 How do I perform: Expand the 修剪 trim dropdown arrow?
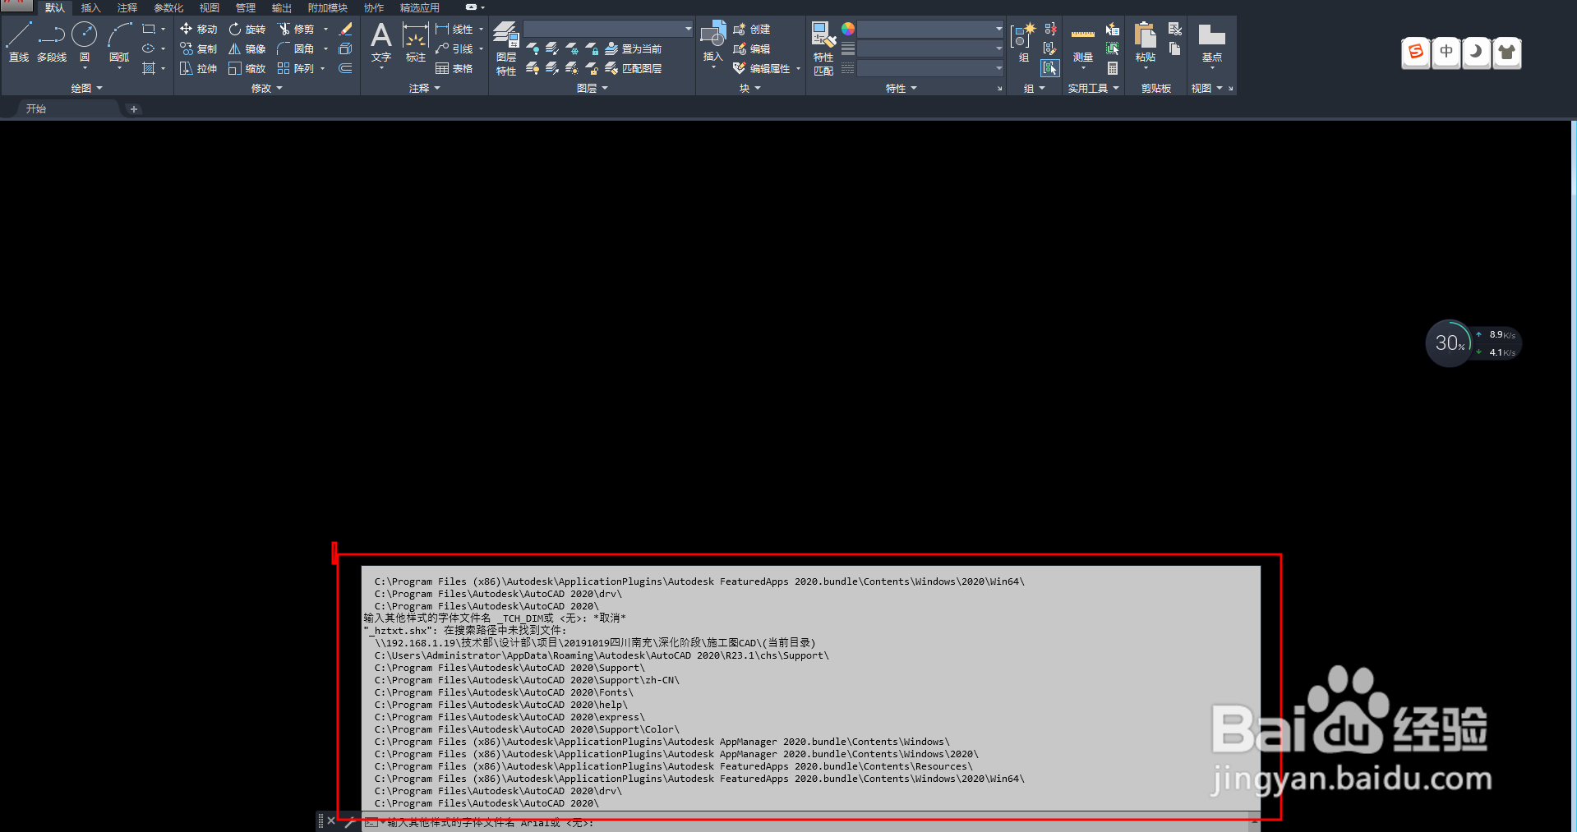[325, 29]
